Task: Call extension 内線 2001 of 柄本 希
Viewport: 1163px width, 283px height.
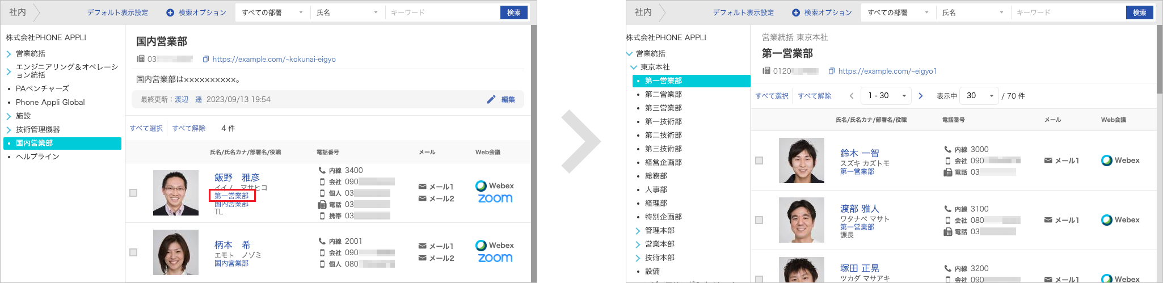Action: [x=340, y=241]
